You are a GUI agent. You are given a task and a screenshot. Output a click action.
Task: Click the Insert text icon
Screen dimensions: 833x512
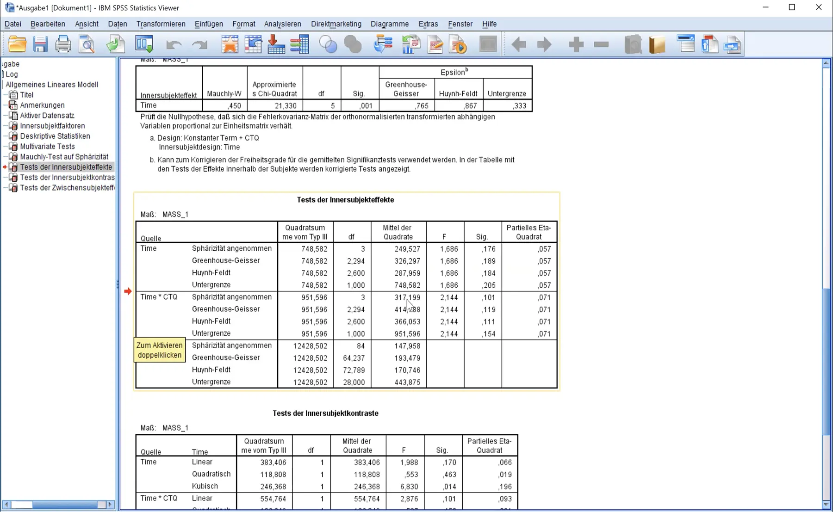pyautogui.click(x=733, y=44)
